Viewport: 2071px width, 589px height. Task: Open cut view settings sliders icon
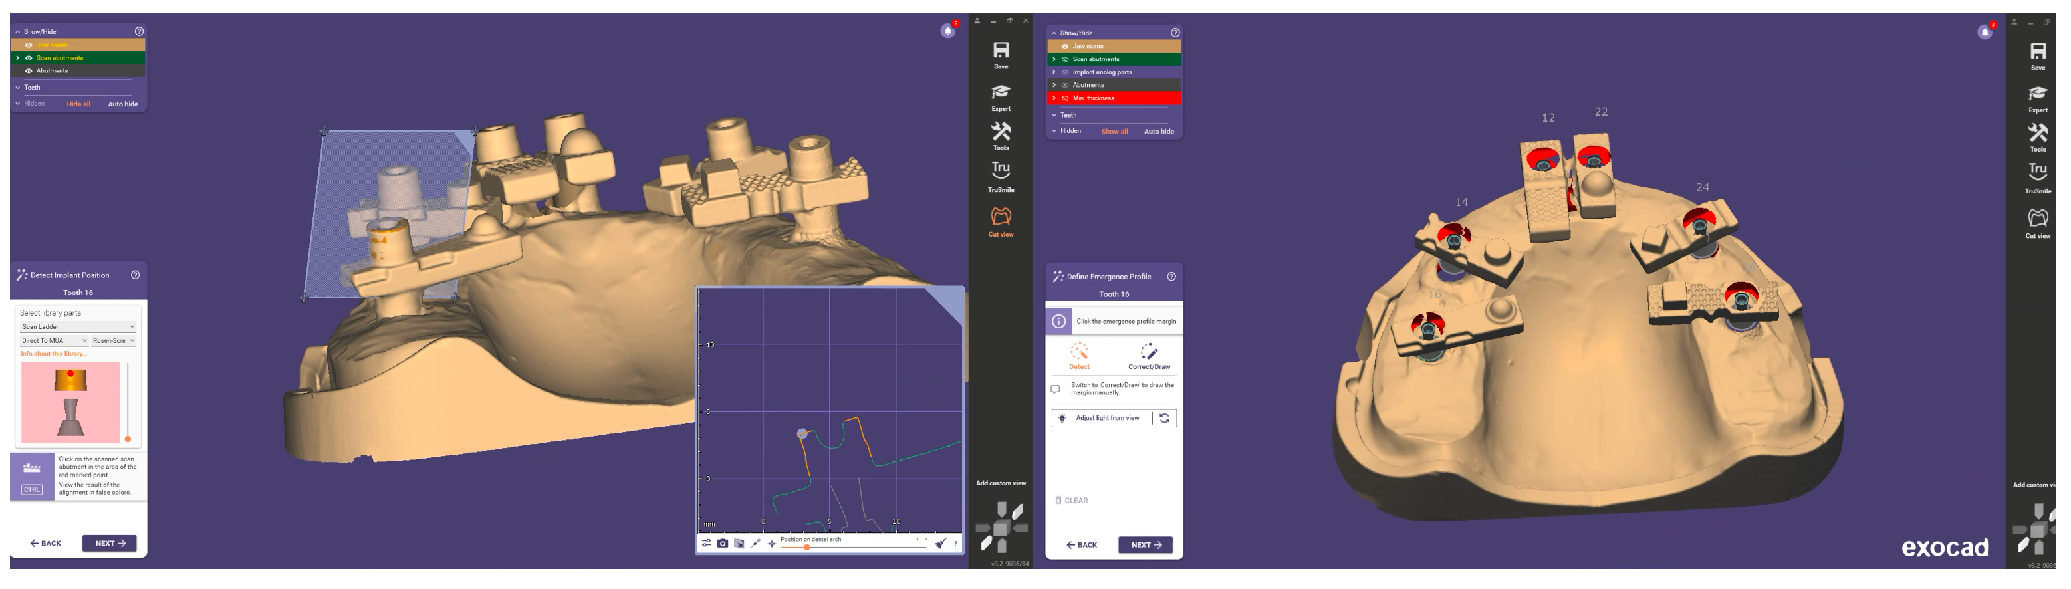click(x=706, y=544)
